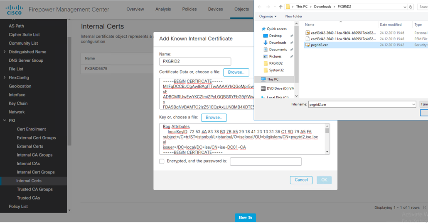Open Desktop in file dialog sidebar
Image resolution: width=428 pixels, height=224 pixels.
click(275, 36)
